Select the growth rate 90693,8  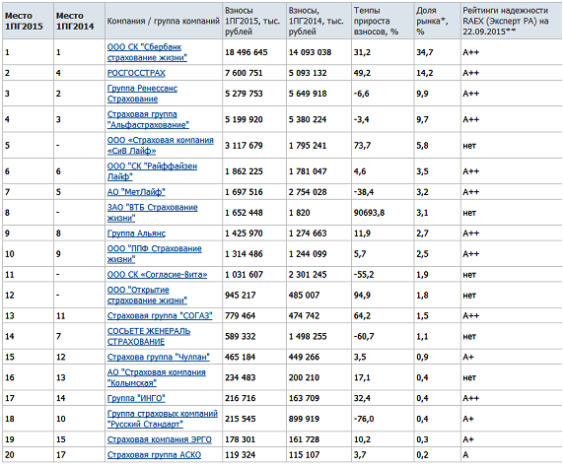pyautogui.click(x=369, y=213)
